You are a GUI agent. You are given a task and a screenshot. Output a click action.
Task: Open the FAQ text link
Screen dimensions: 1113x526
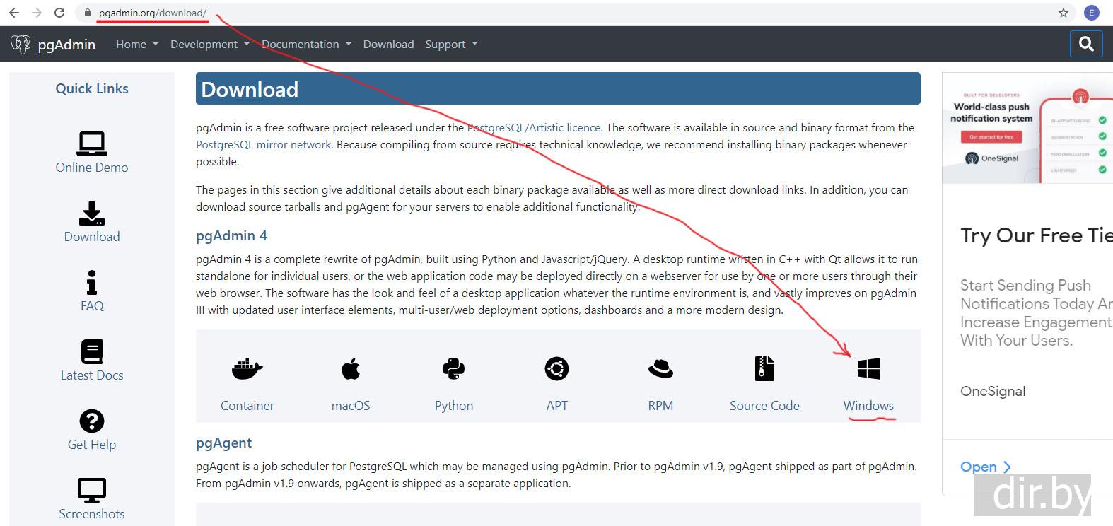pos(92,306)
